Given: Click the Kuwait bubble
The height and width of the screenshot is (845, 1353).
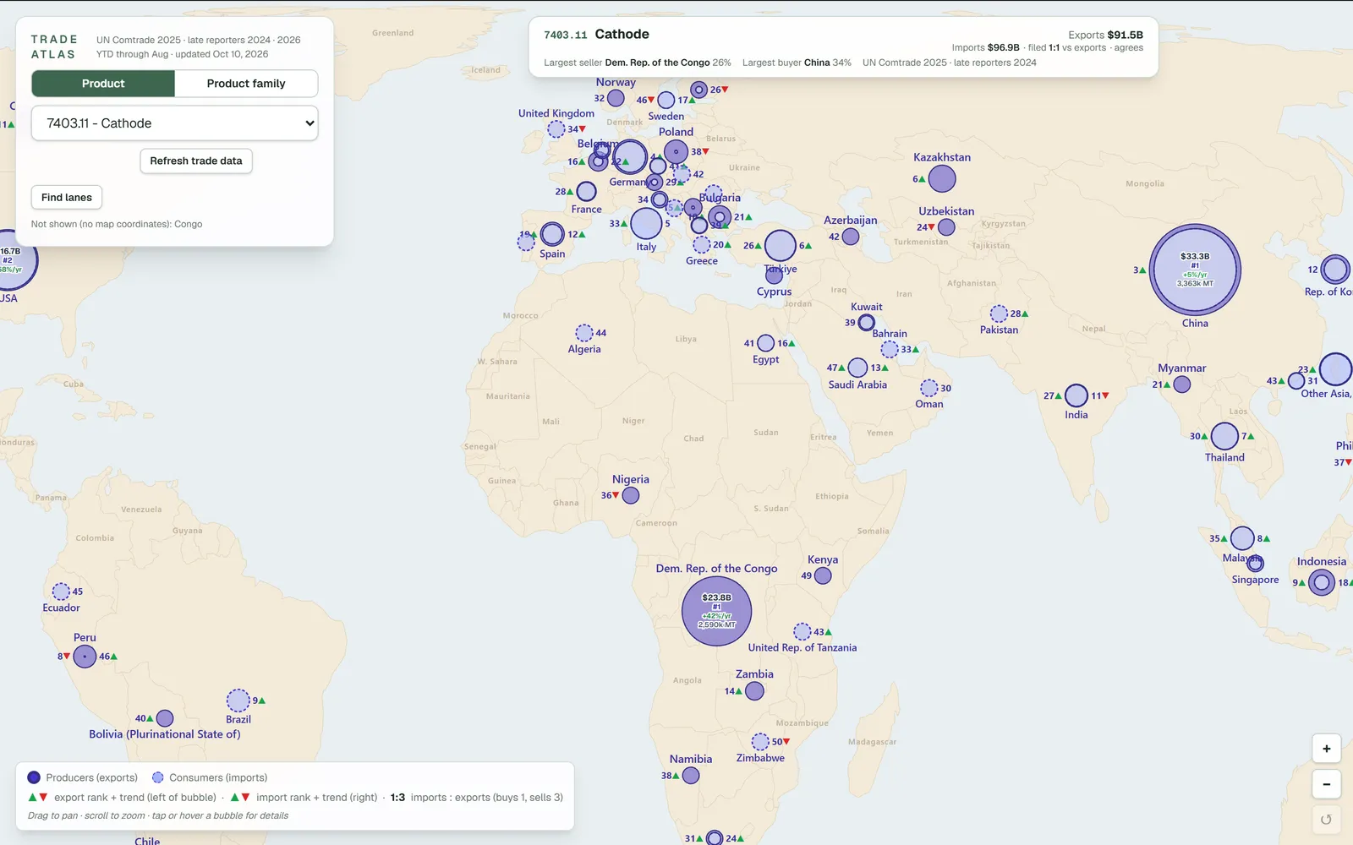Looking at the screenshot, I should point(867,323).
